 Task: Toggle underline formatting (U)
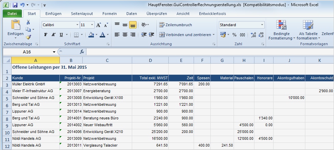click(61, 35)
